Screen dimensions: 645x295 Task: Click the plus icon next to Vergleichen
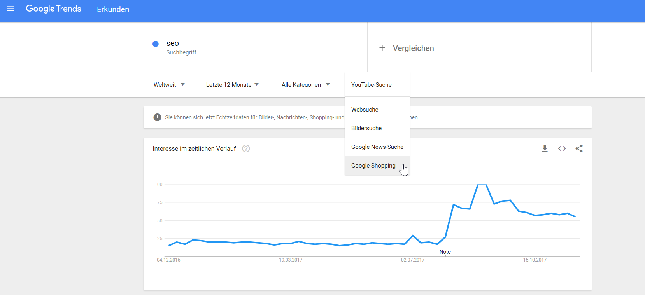click(x=382, y=48)
